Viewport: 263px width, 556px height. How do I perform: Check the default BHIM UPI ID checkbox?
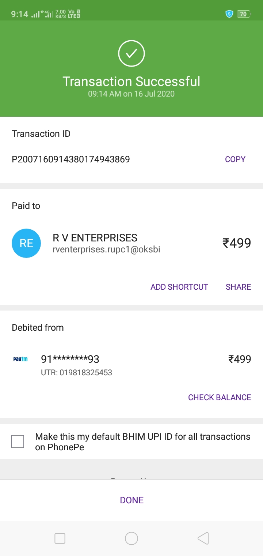[x=18, y=442]
